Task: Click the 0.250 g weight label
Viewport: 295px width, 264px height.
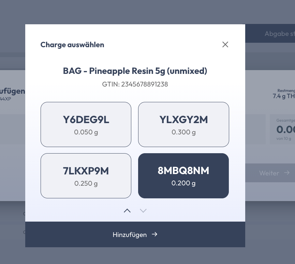Action: coord(86,183)
